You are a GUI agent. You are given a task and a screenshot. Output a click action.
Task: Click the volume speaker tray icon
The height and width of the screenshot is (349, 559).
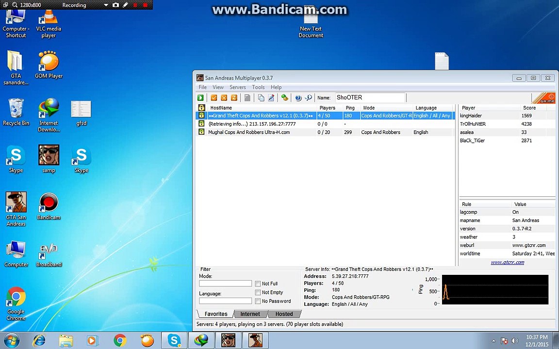pos(514,341)
